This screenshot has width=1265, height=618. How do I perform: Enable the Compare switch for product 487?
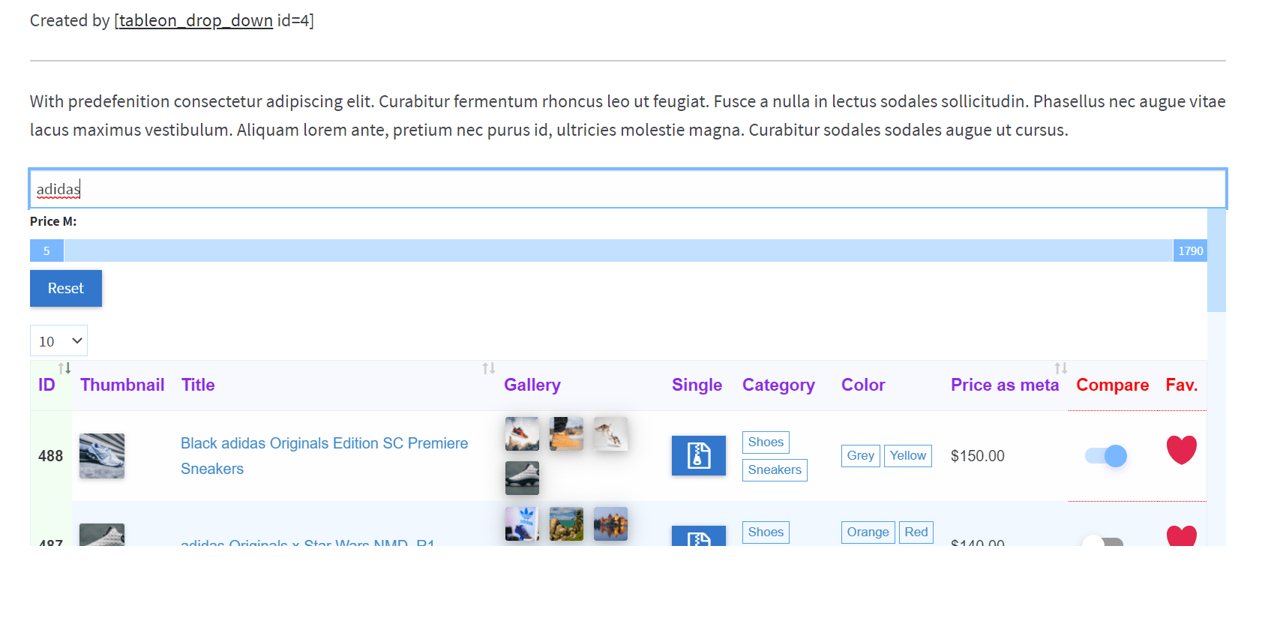pyautogui.click(x=1102, y=541)
